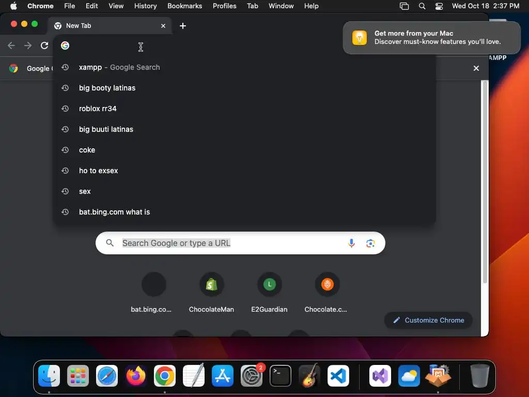Screen dimensions: 529x397
Task: Launch Safari from the dock
Action: [x=107, y=376]
